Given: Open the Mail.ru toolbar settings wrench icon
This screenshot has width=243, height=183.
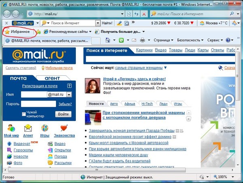Looking at the screenshot, I should [x=234, y=23].
